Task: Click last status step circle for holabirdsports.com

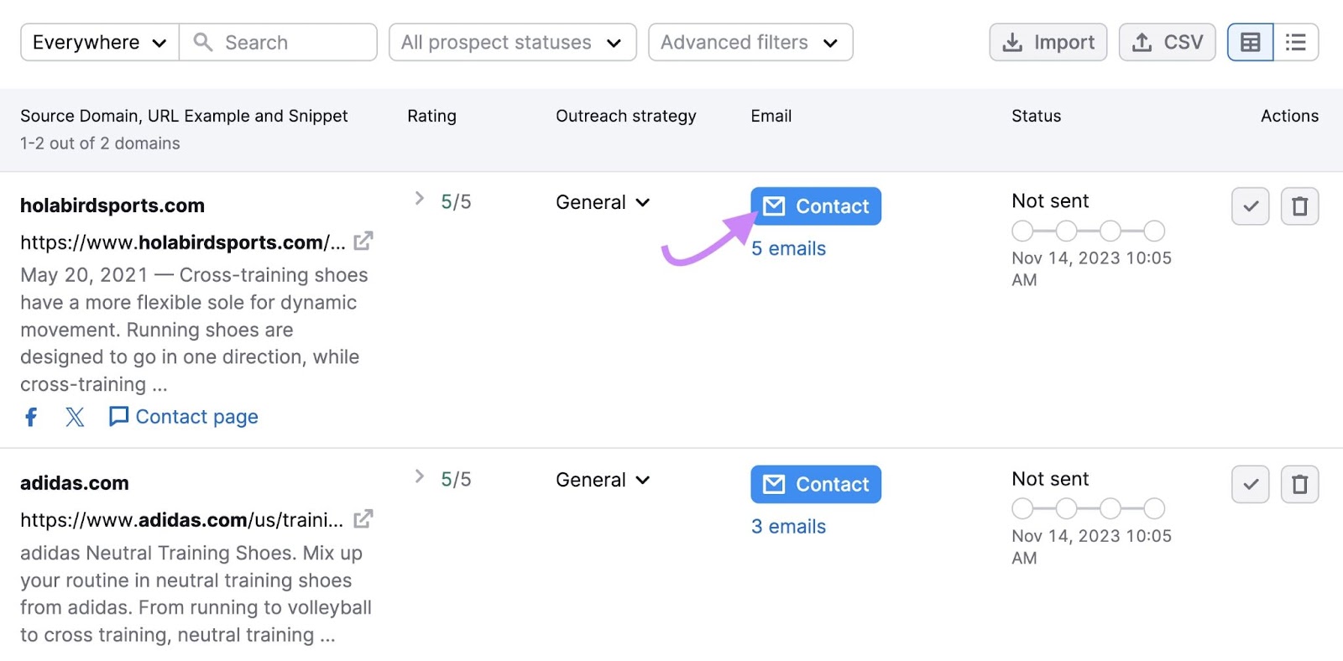Action: click(1155, 231)
